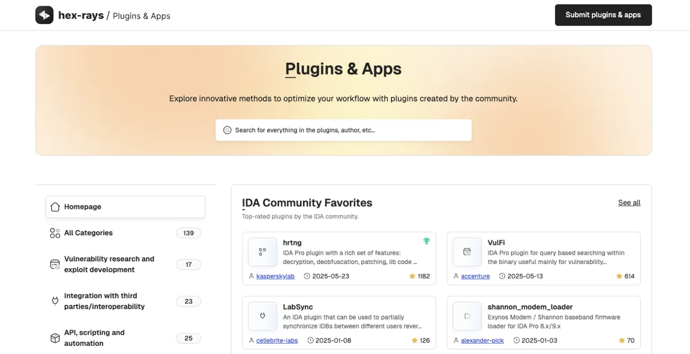
Task: Click the VulFi plugin description text
Action: pos(556,258)
